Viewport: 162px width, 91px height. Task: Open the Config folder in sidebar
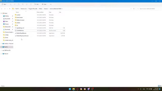pyautogui.click(x=7, y=35)
